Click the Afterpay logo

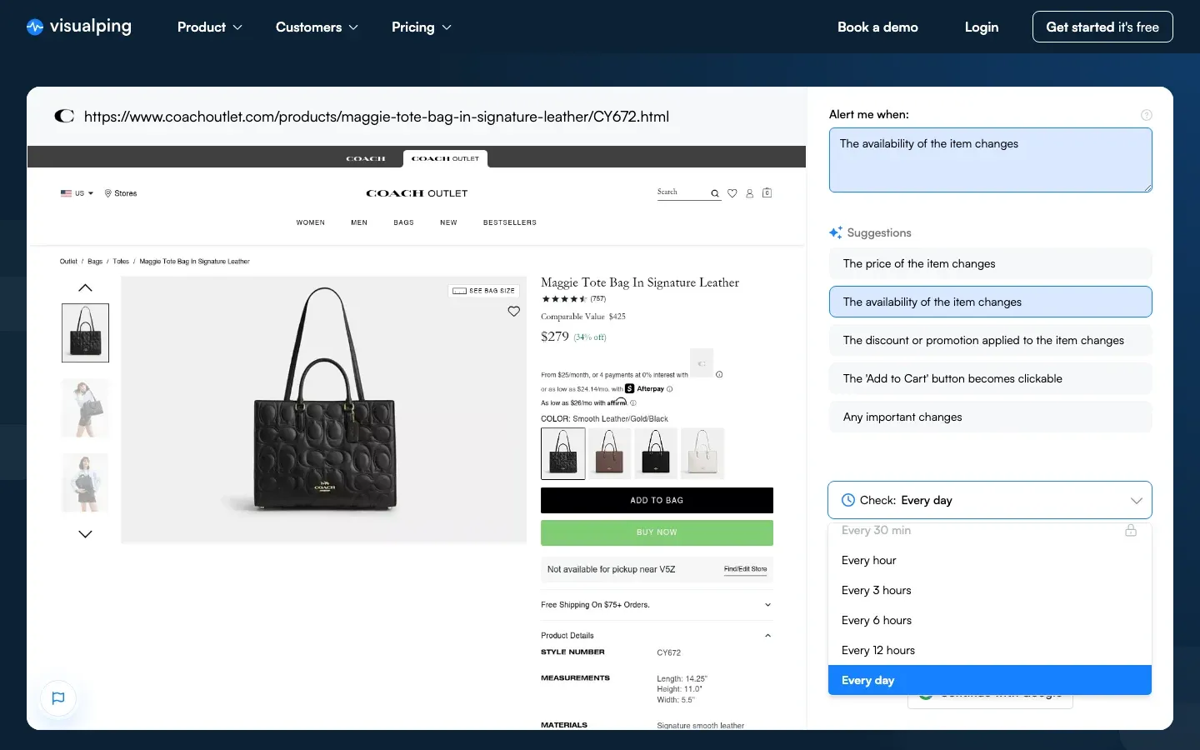tap(644, 388)
